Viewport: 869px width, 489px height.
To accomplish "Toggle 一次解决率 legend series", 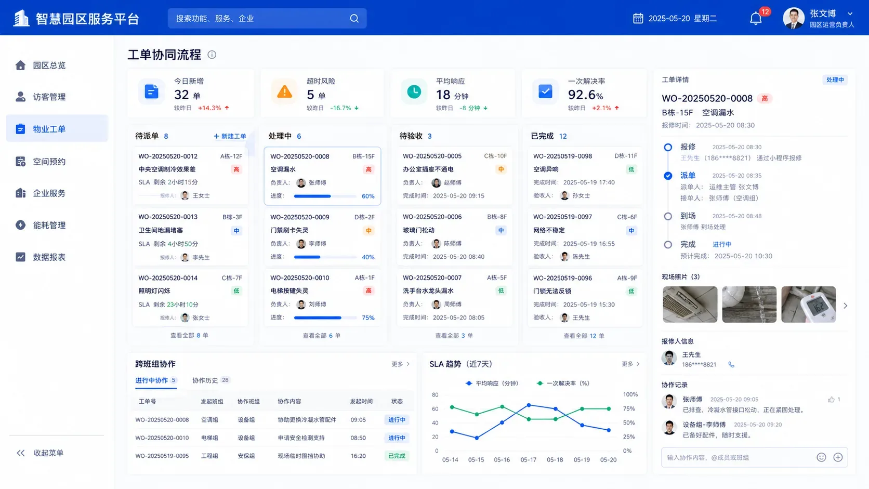I will pyautogui.click(x=562, y=384).
